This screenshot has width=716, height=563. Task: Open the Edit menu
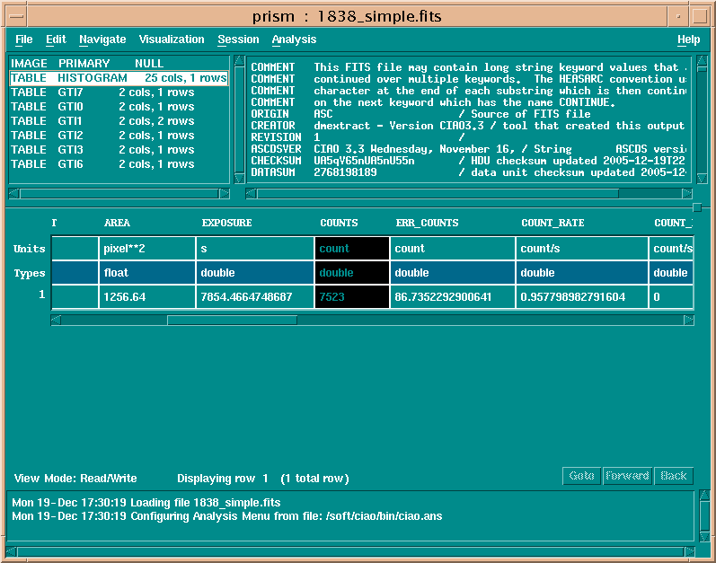click(x=56, y=40)
